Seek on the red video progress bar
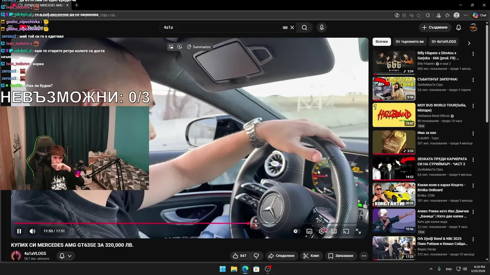 click(x=132, y=223)
